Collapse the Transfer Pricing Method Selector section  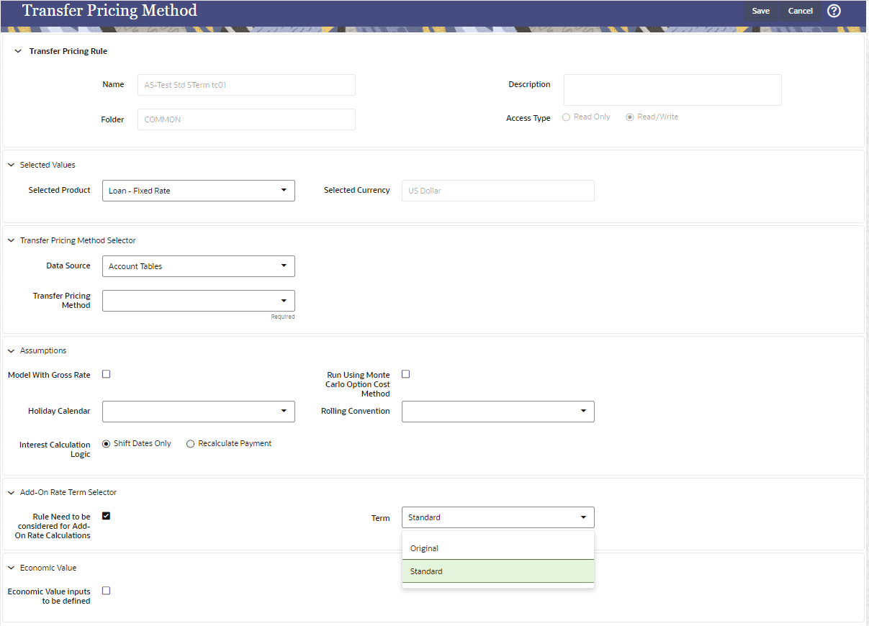(11, 240)
